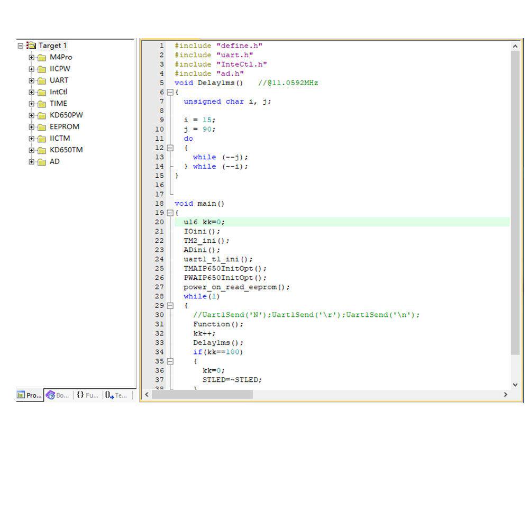The height and width of the screenshot is (529, 529).
Task: Click the AD folder icon
Action: 42,162
